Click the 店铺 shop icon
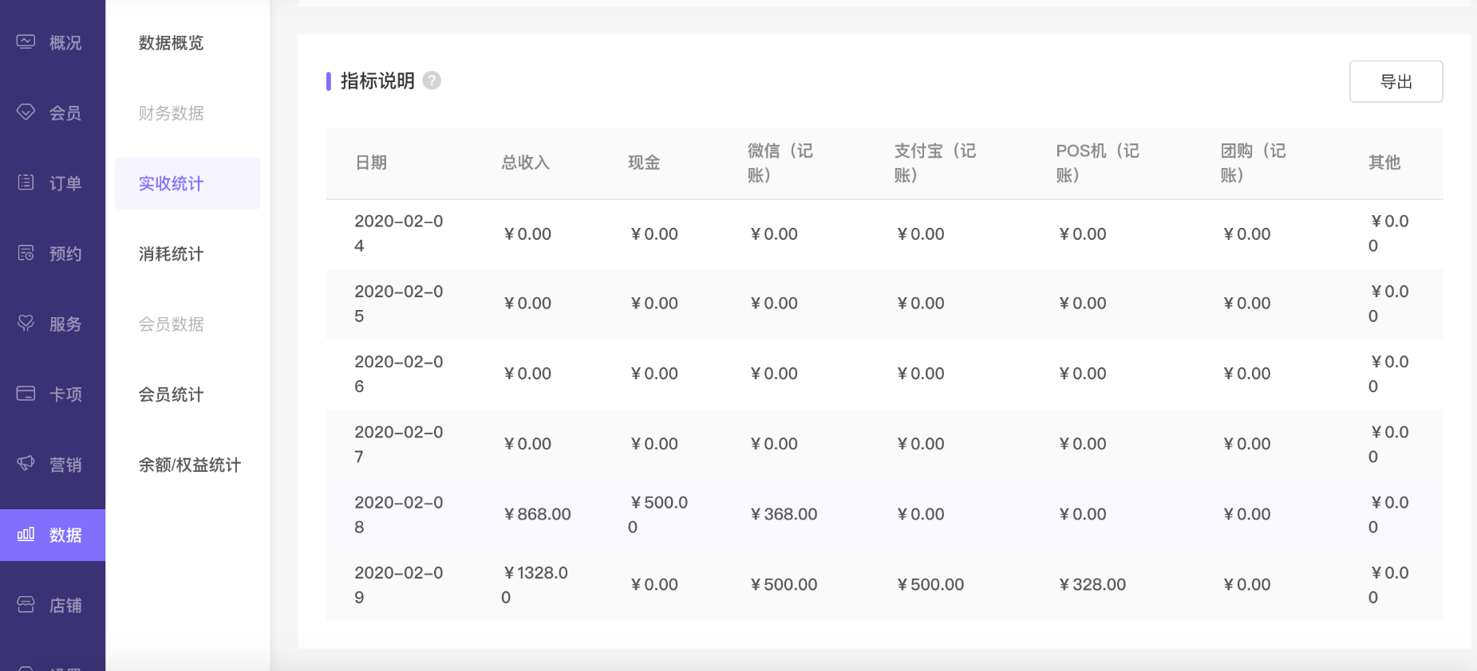1477x671 pixels. [26, 605]
